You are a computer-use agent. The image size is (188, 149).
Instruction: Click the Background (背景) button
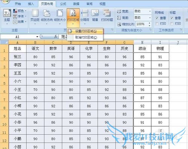tap(95, 16)
